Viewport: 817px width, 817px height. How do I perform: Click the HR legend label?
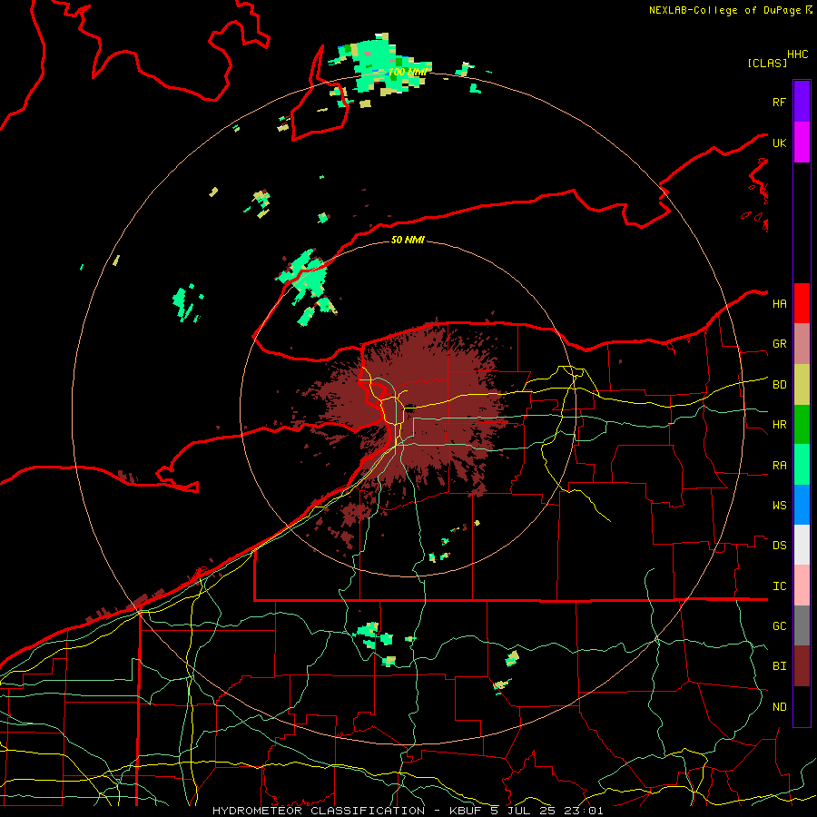point(779,425)
